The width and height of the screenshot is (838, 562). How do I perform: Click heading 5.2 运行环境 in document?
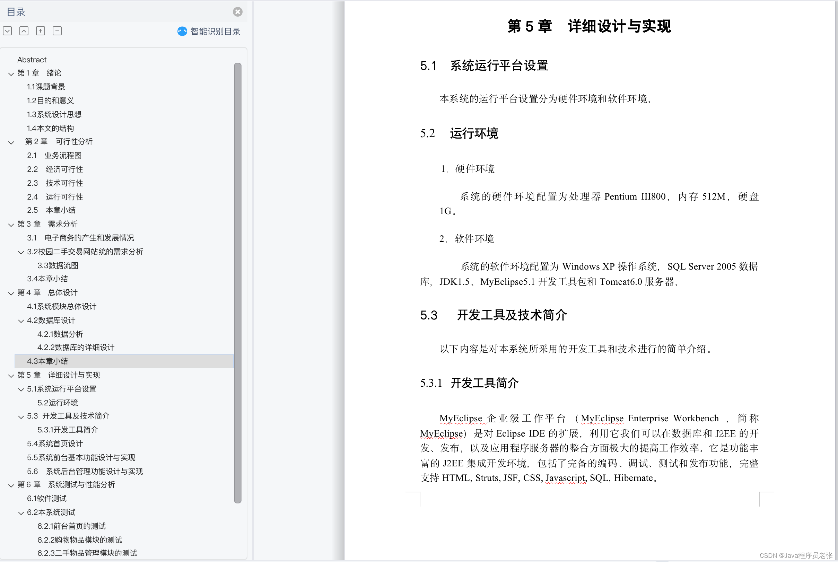pos(459,133)
